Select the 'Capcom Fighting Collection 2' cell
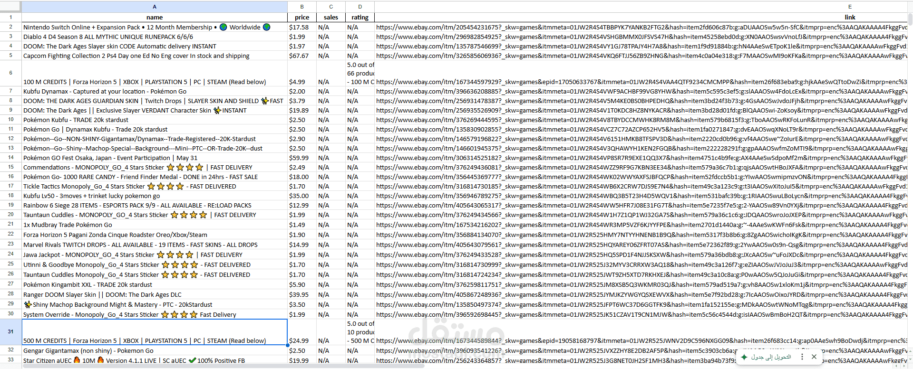This screenshot has height=369, width=913. click(x=155, y=56)
